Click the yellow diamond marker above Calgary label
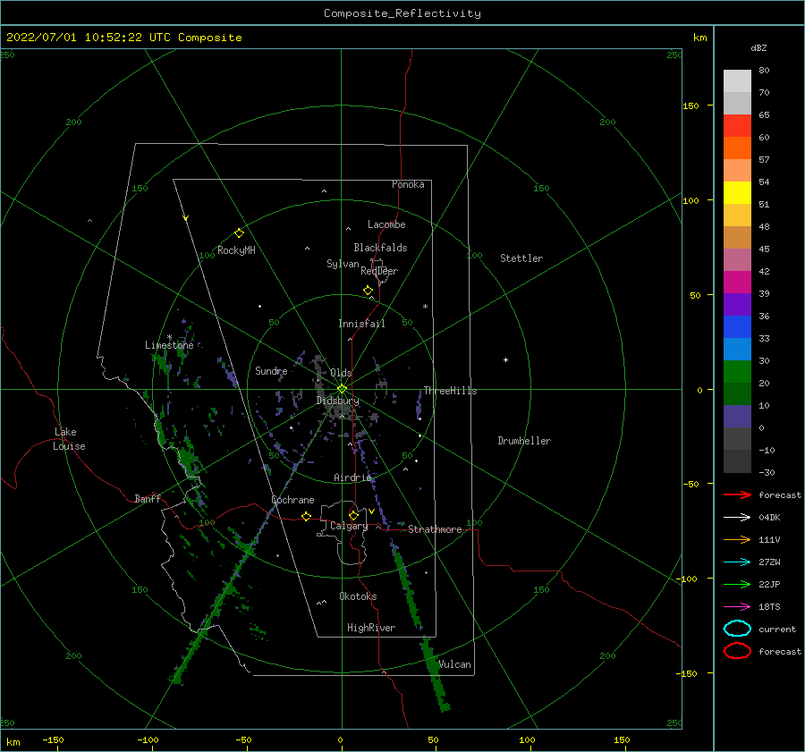Image resolution: width=805 pixels, height=752 pixels. [353, 515]
